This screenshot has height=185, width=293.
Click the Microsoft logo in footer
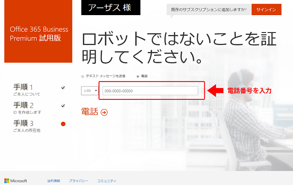coord(16,181)
